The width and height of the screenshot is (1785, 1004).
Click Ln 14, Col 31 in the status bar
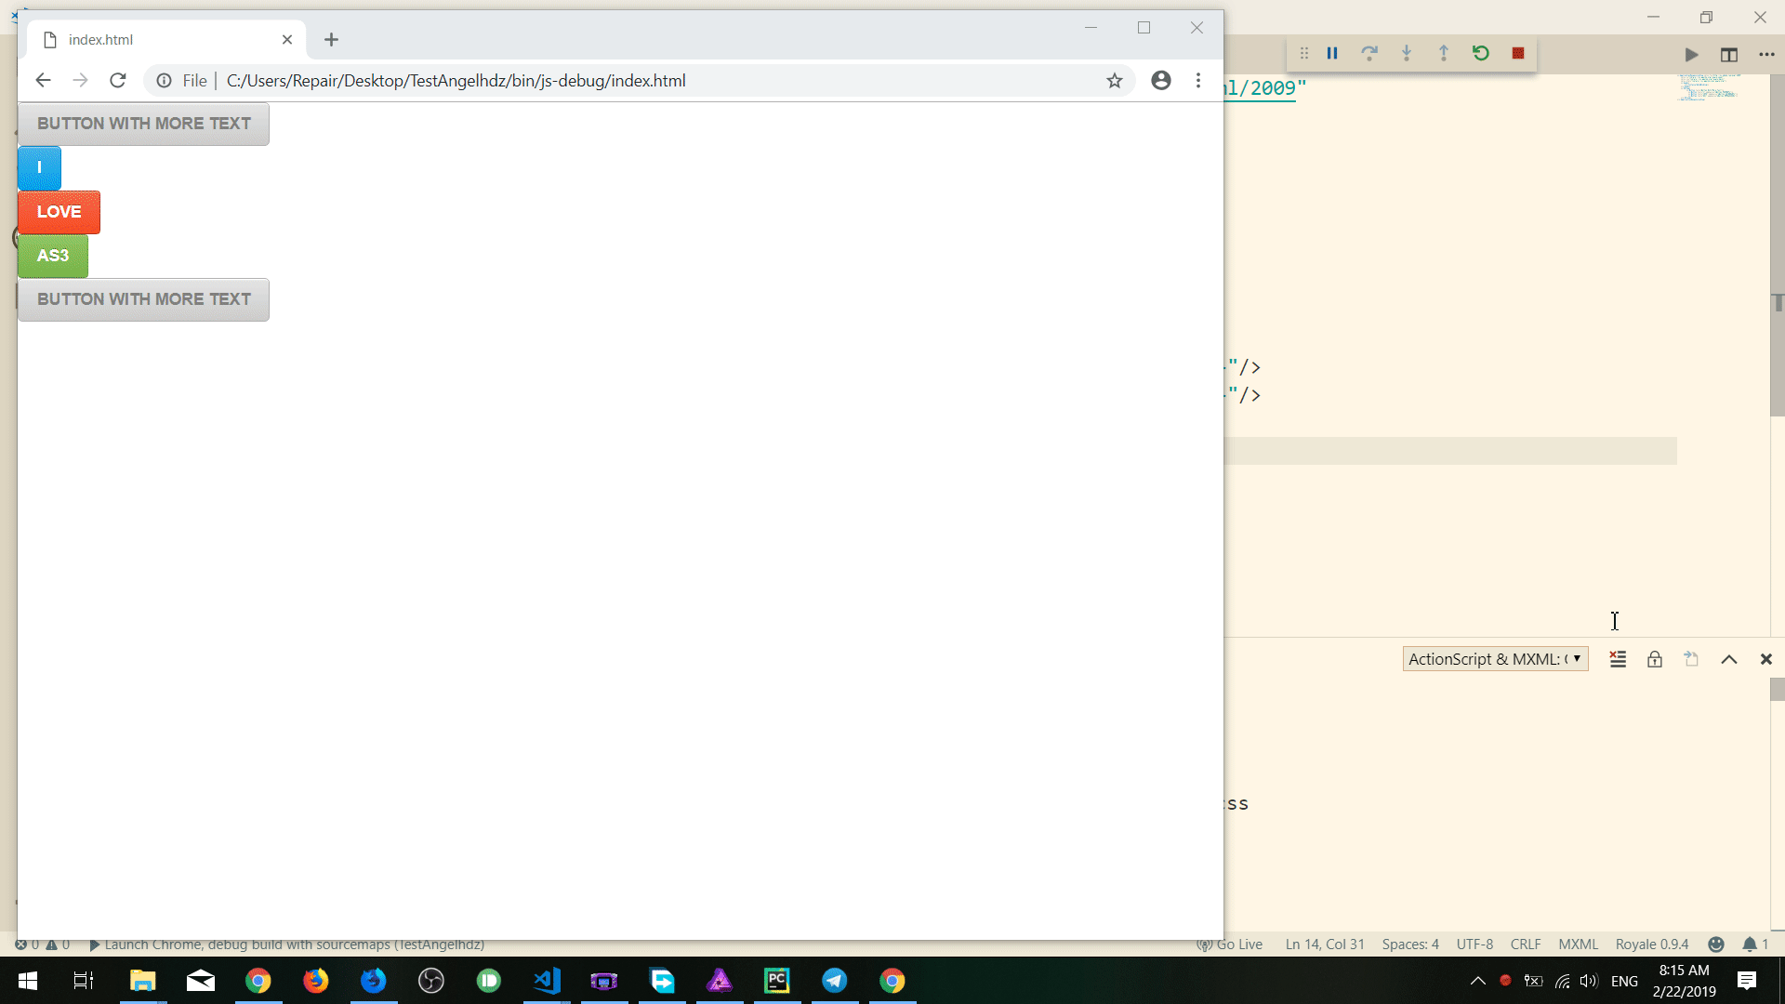1324,944
